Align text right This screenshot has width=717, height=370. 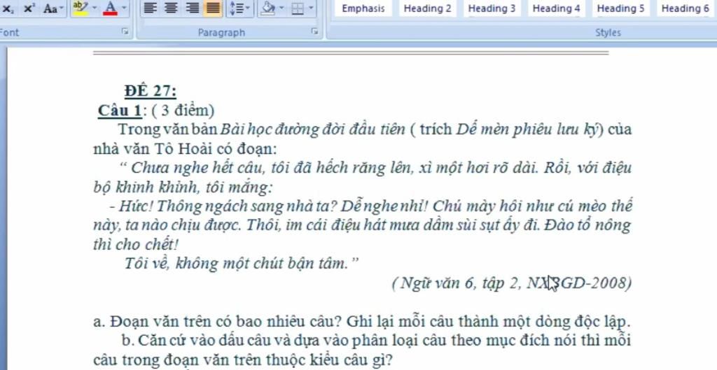click(192, 8)
